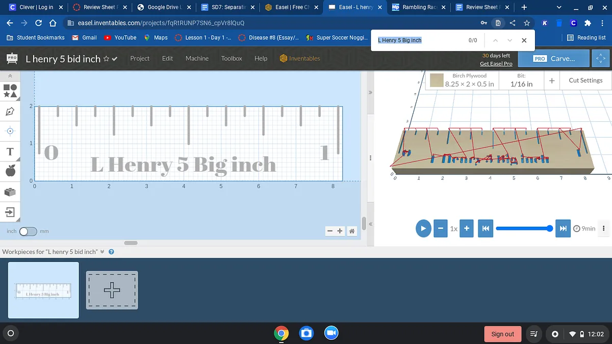The width and height of the screenshot is (612, 344).
Task: Increase simulation playback speed
Action: click(x=466, y=228)
